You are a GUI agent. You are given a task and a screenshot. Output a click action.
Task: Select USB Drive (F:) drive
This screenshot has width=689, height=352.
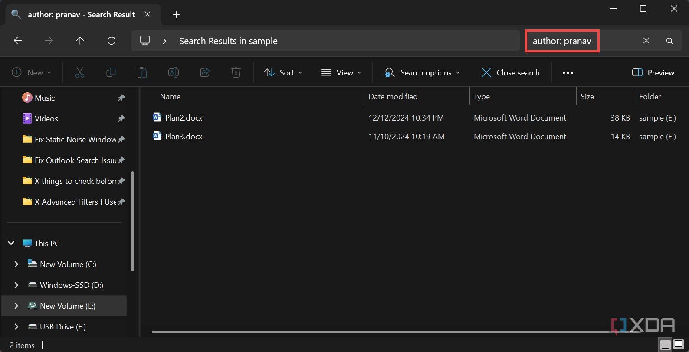(x=63, y=327)
